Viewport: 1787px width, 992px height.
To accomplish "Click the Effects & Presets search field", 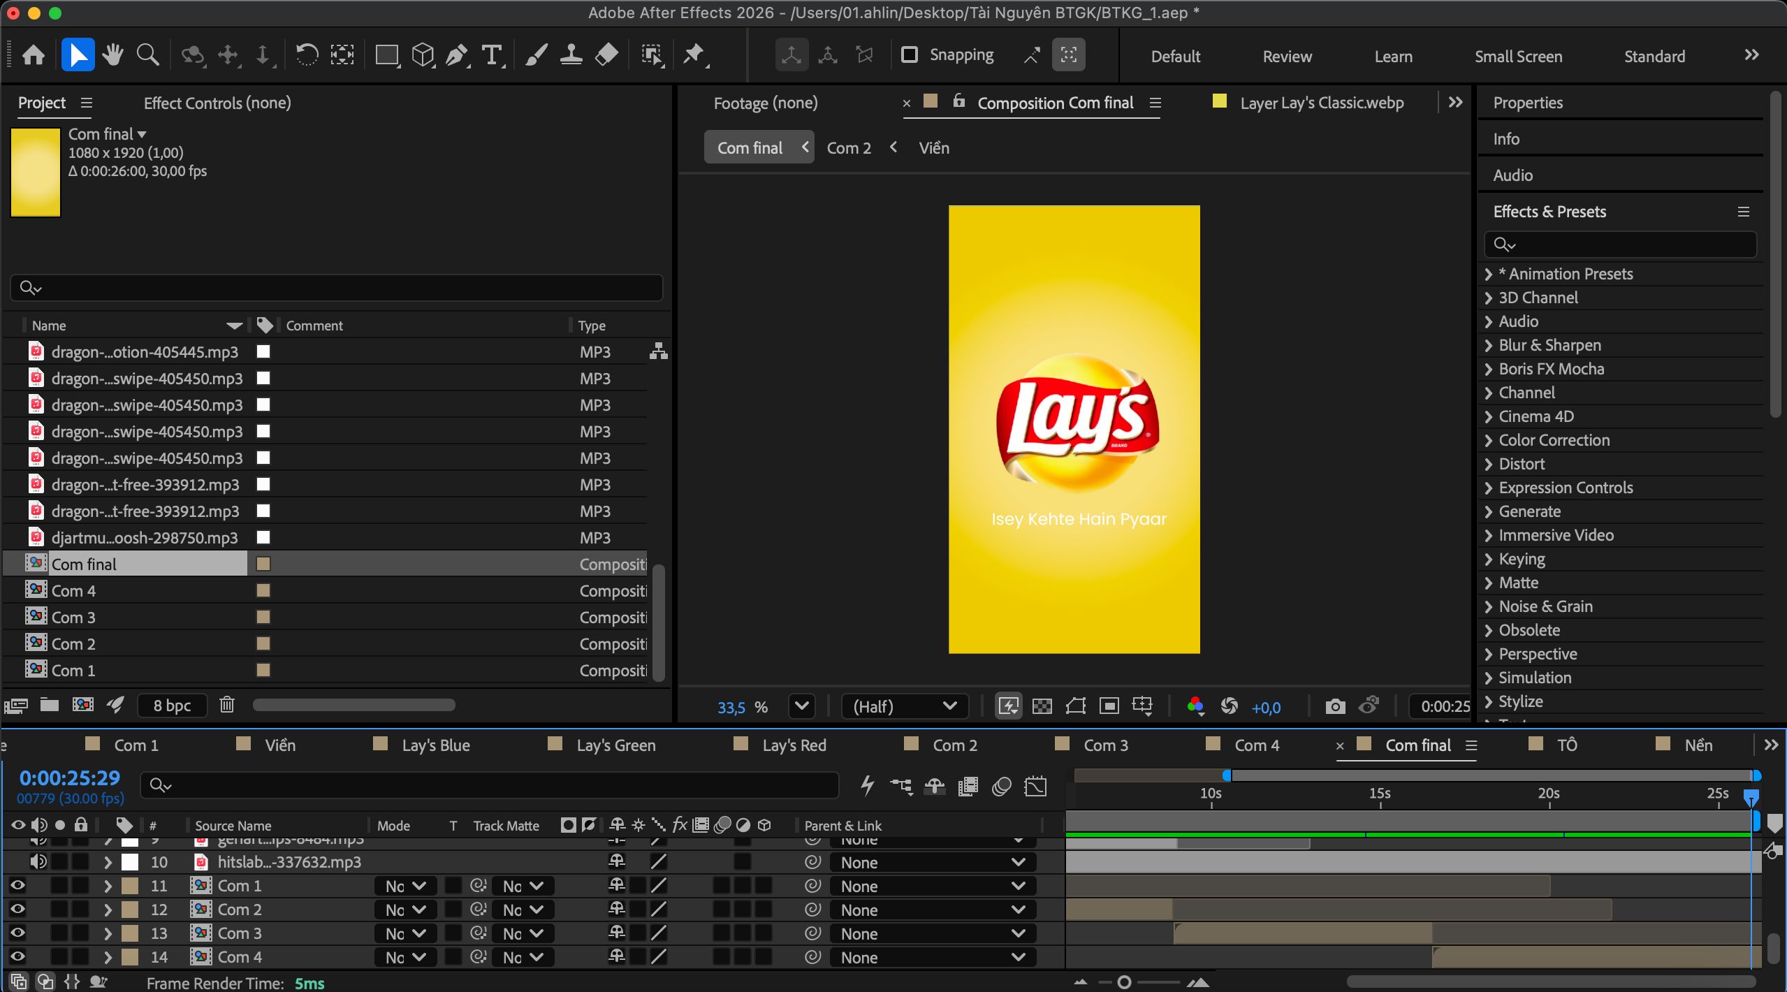I will click(x=1620, y=245).
